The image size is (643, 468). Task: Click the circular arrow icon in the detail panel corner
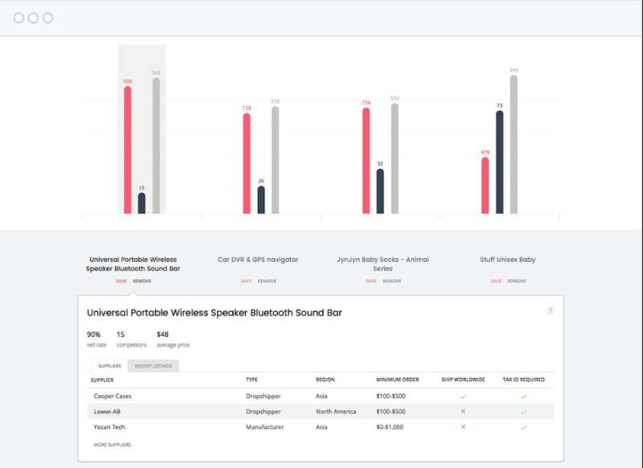(551, 310)
